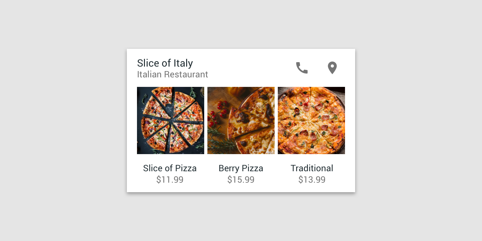Image resolution: width=482 pixels, height=241 pixels.
Task: View the Berry Pizza photo
Action: pyautogui.click(x=241, y=120)
